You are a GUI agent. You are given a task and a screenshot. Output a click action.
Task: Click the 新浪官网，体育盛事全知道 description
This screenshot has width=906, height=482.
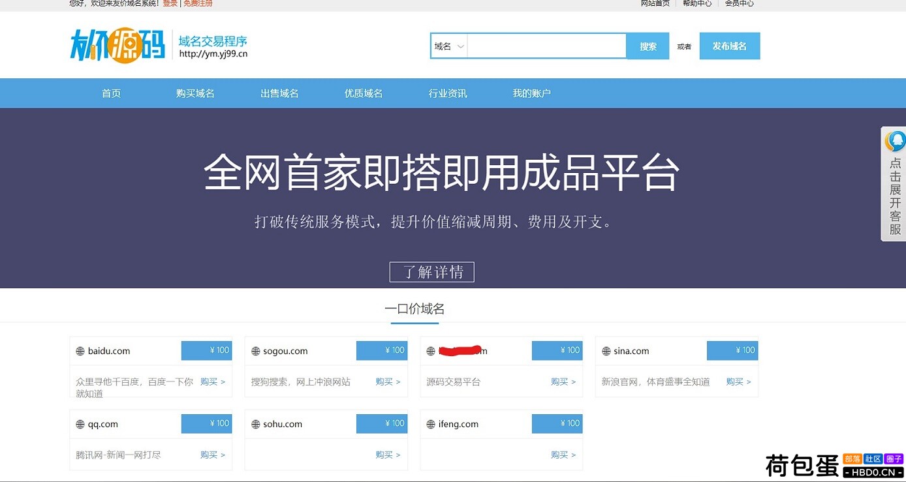click(656, 382)
